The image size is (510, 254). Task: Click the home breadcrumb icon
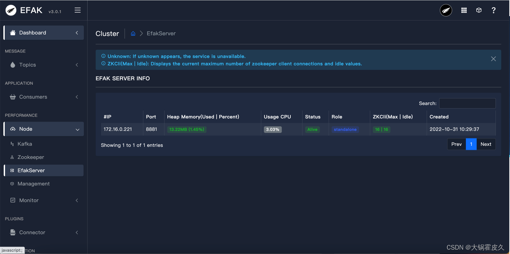(x=133, y=33)
